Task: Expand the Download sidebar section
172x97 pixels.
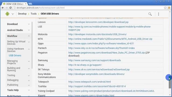Action: click(29, 24)
